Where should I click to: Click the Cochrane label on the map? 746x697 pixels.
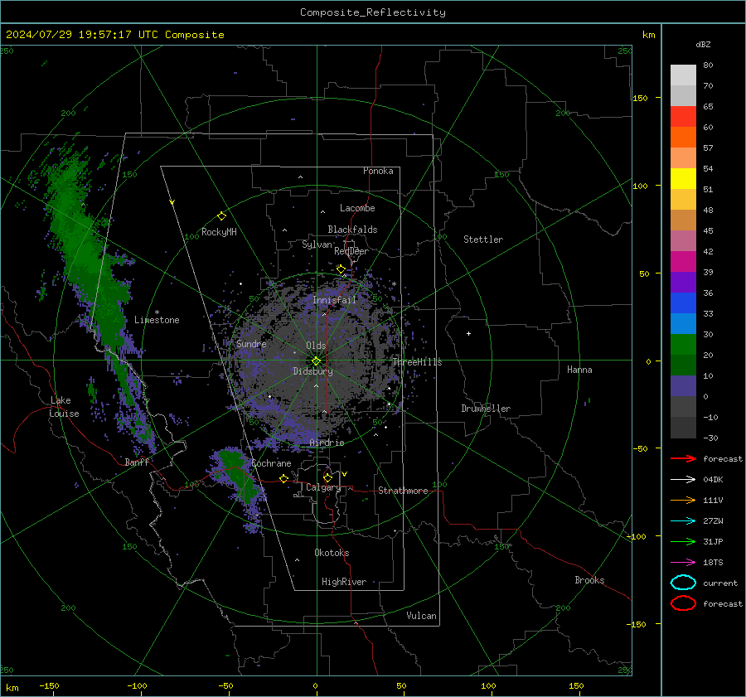(271, 463)
